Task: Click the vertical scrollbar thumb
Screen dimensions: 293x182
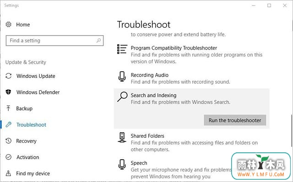Action: 291,131
